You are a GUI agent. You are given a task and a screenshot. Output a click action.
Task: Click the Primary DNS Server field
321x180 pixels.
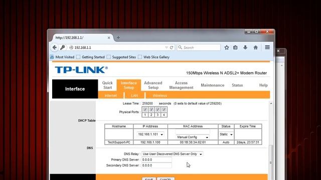point(156,159)
